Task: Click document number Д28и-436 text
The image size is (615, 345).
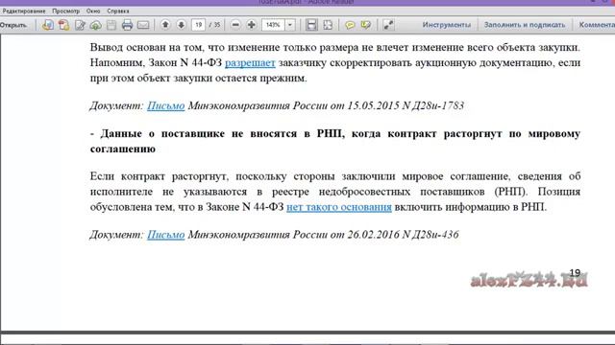Action: click(x=434, y=234)
